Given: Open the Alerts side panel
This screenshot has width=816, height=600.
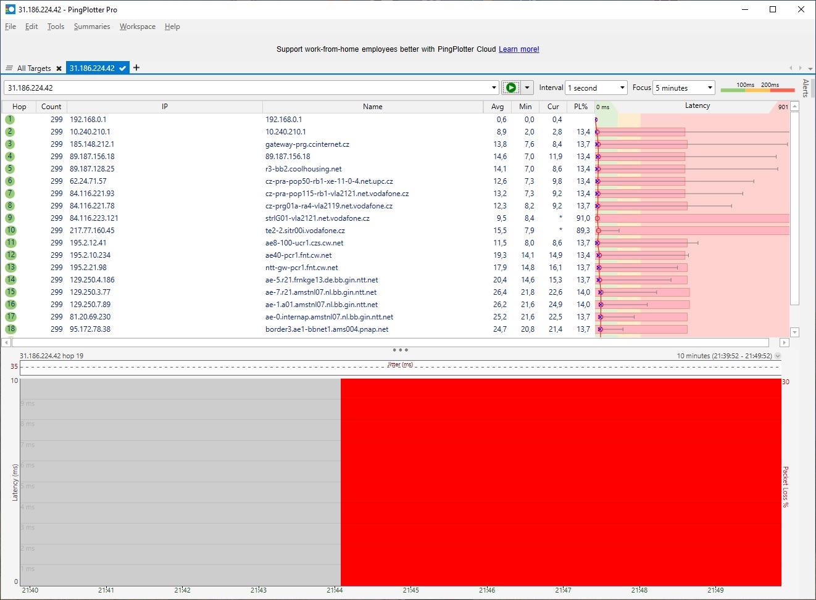Looking at the screenshot, I should pyautogui.click(x=806, y=88).
